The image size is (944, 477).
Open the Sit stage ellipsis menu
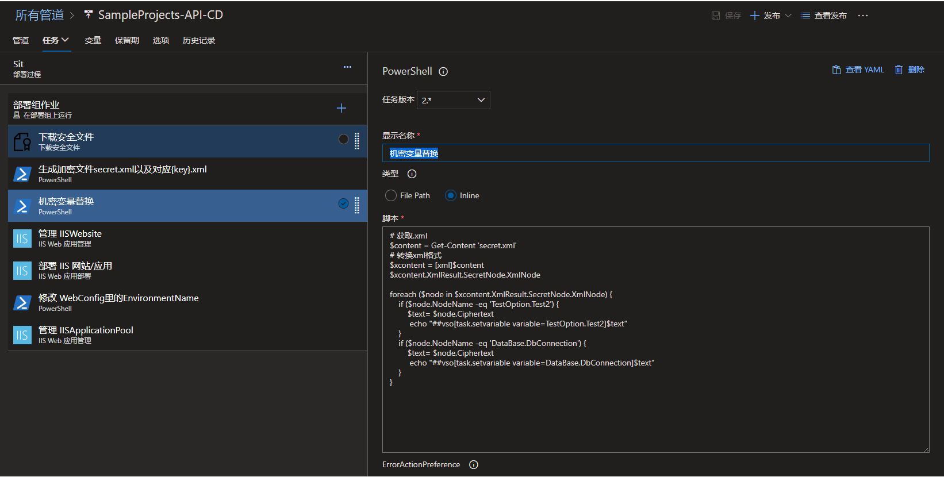click(x=347, y=67)
